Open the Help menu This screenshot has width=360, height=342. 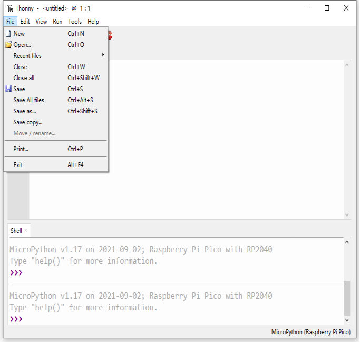[93, 22]
